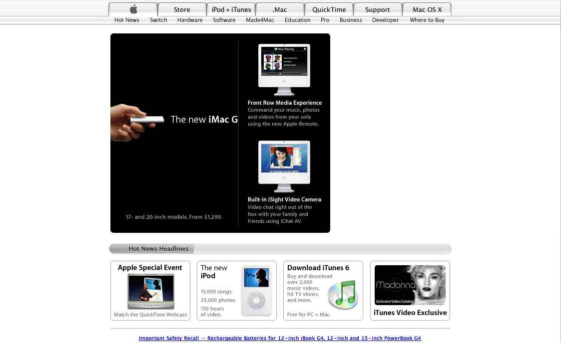The height and width of the screenshot is (343, 561).
Task: Select the QuickTime tab
Action: point(329,9)
